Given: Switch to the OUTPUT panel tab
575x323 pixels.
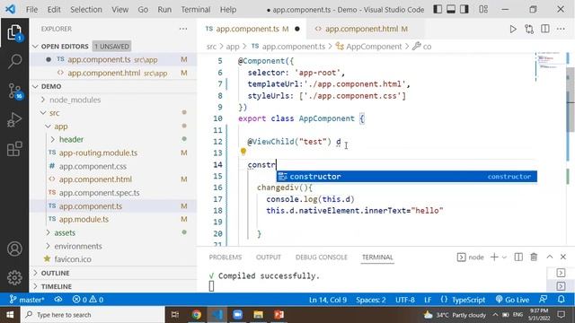Looking at the screenshot, I should click(269, 258).
